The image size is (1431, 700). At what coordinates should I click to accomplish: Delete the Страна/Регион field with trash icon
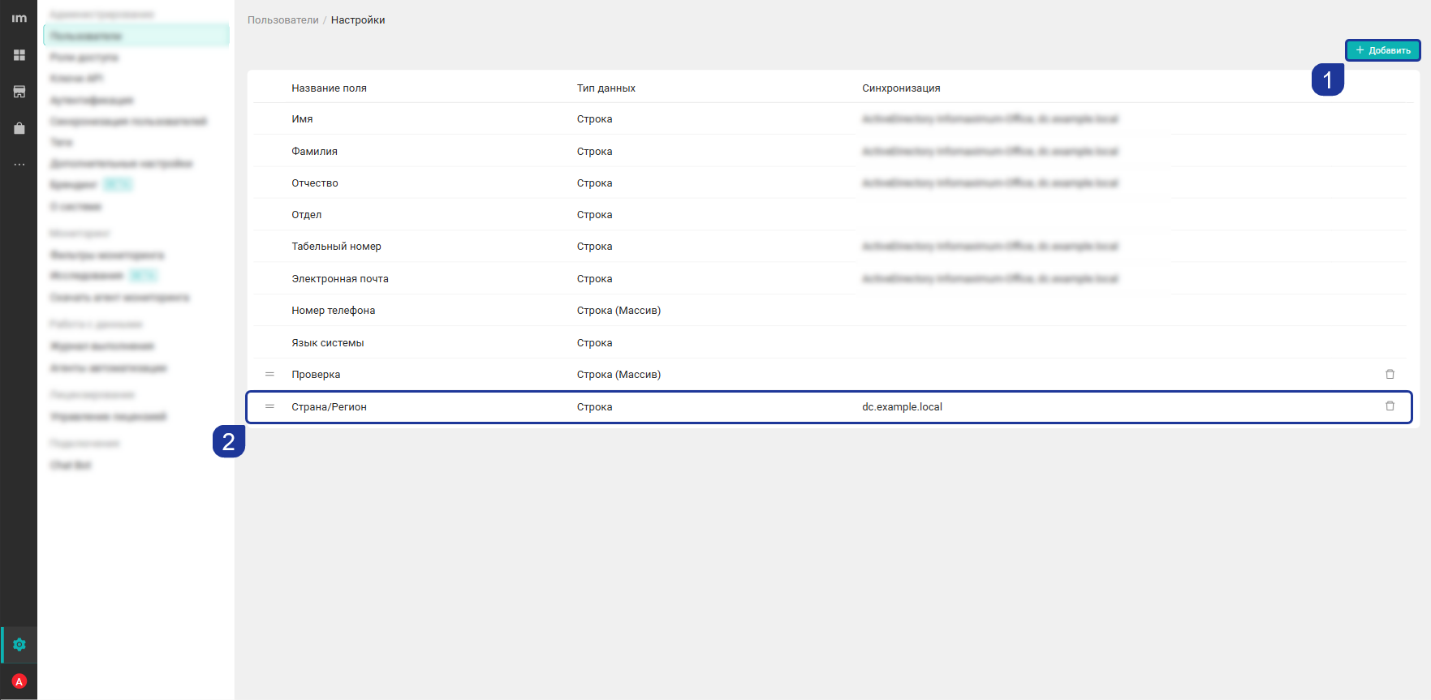click(x=1390, y=406)
